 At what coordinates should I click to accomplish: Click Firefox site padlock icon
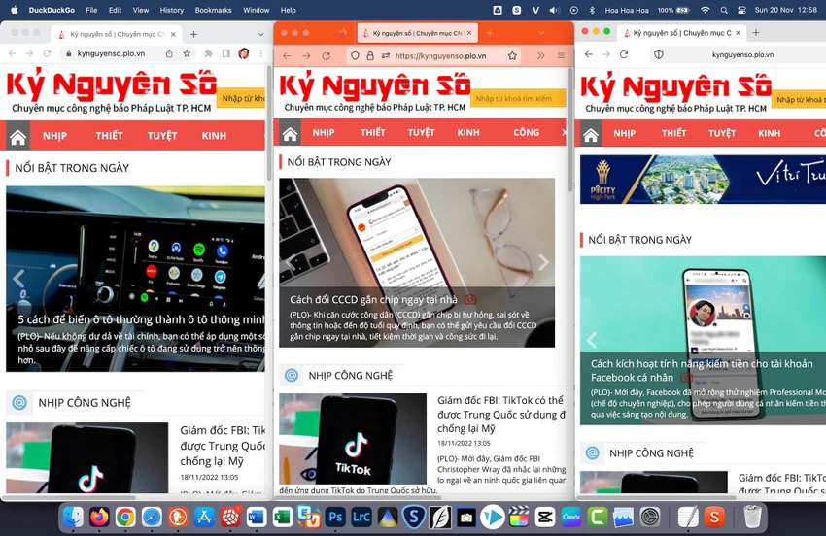click(x=370, y=55)
